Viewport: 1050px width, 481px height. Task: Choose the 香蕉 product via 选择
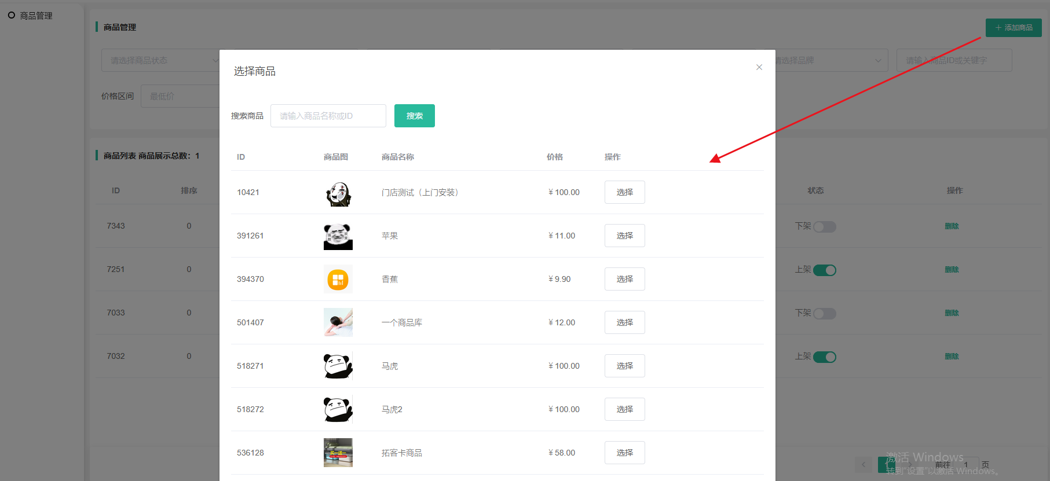[x=624, y=279]
